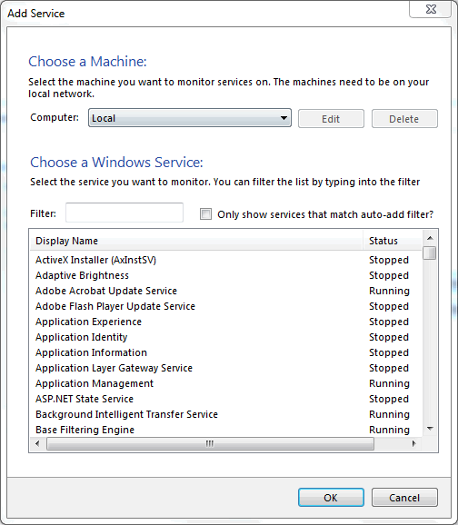The image size is (458, 525).
Task: Click the horizontal scrollbar right arrow
Action: click(x=414, y=443)
